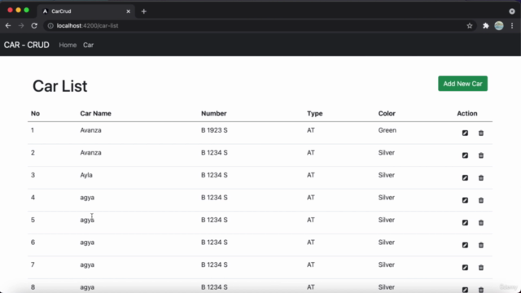The height and width of the screenshot is (293, 521).
Task: Click agya name in row 4
Action: (87, 198)
